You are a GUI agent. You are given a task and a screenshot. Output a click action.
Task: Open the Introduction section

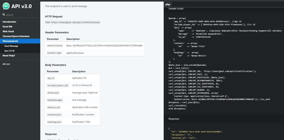click(x=9, y=22)
